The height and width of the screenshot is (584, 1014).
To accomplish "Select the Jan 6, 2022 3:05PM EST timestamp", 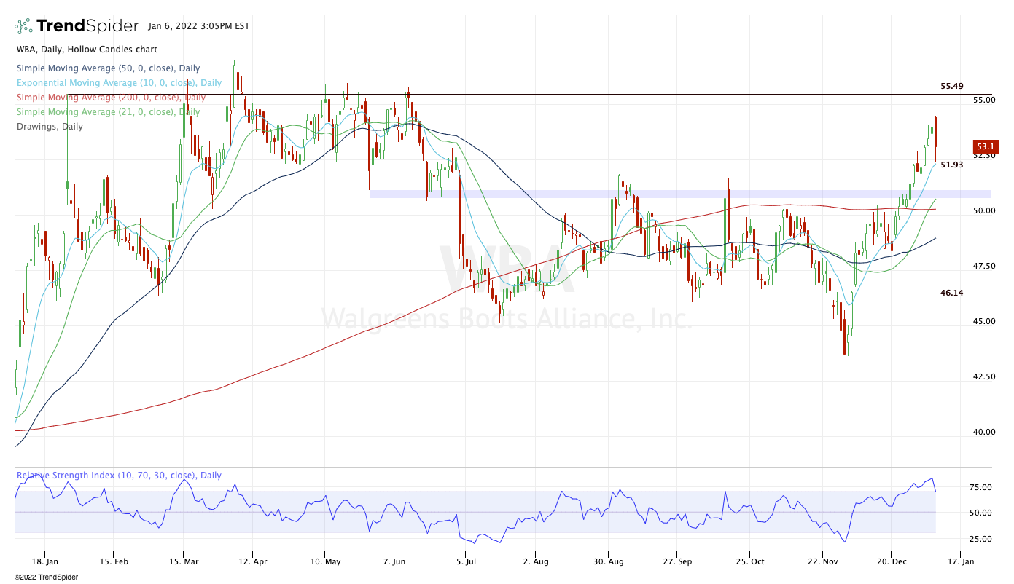I will click(x=198, y=26).
